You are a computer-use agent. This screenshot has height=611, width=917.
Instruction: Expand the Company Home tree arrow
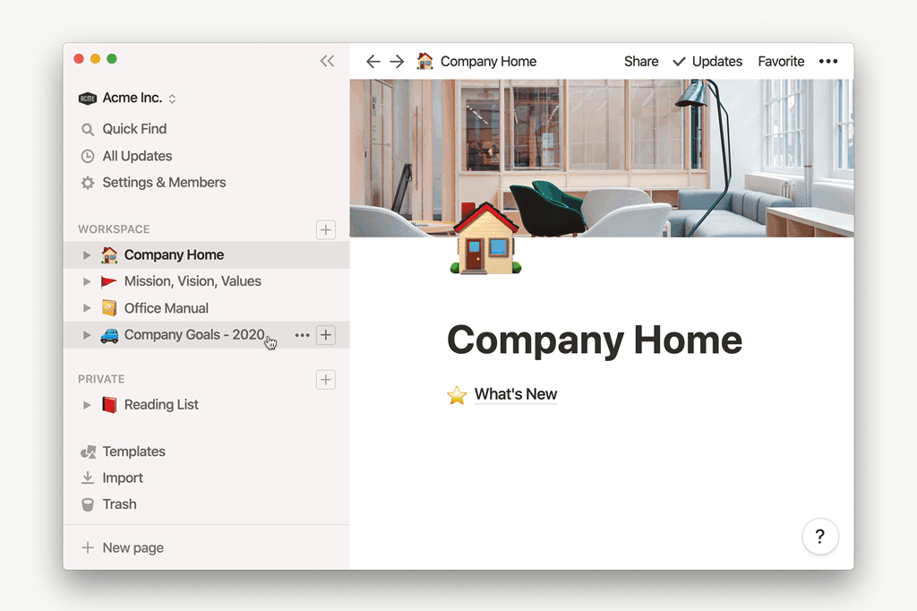[87, 255]
